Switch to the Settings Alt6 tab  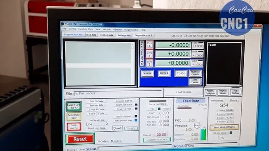pyautogui.click(x=124, y=35)
